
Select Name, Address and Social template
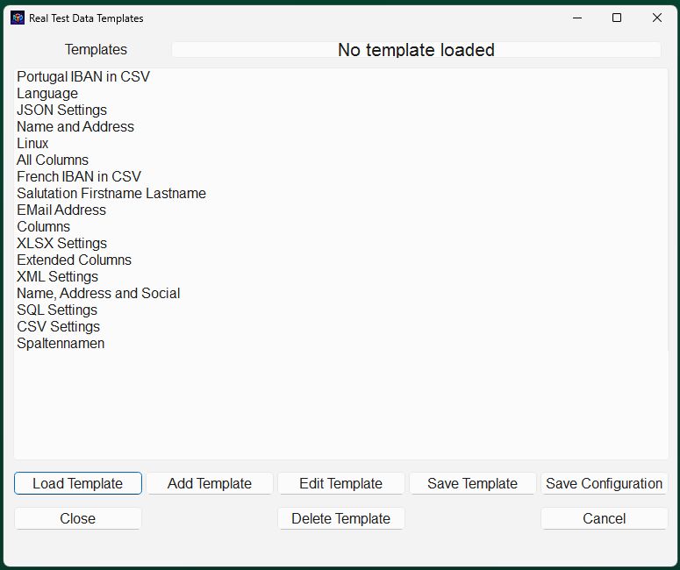point(98,294)
